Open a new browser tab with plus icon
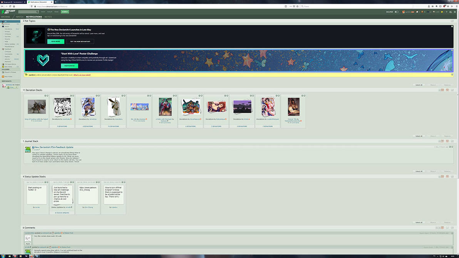 pyautogui.click(x=55, y=2)
